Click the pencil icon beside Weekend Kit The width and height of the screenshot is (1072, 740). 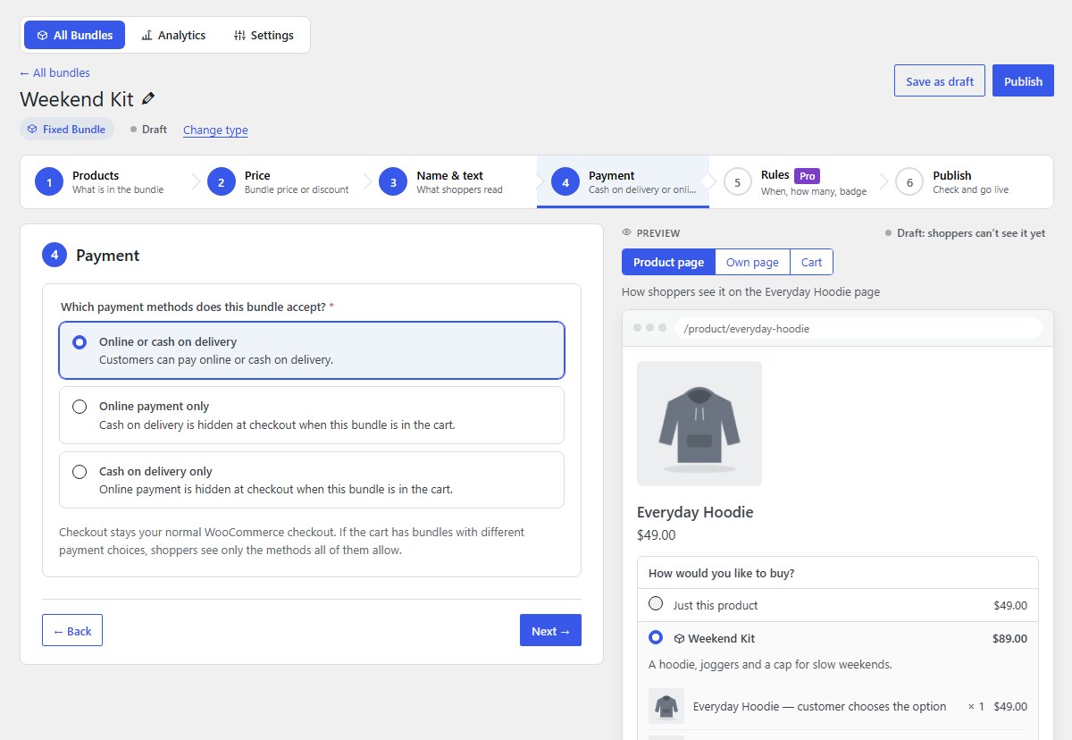point(148,98)
